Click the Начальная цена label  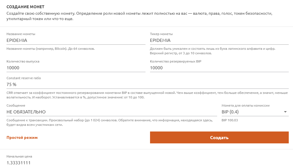click(x=19, y=156)
